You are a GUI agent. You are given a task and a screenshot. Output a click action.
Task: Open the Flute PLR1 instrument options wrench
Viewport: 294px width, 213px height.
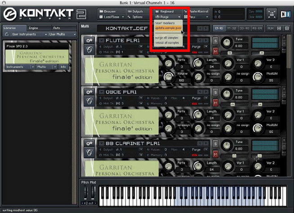coord(89,41)
